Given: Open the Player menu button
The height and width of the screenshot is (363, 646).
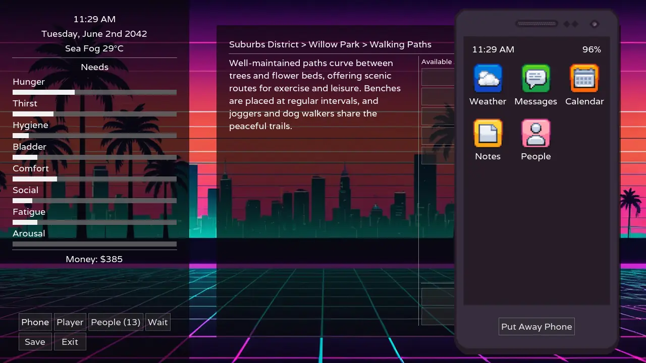Looking at the screenshot, I should [x=70, y=322].
